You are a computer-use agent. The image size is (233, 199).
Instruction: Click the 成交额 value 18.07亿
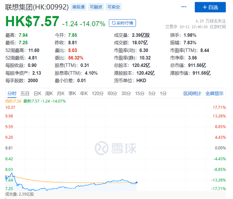tap(140, 43)
